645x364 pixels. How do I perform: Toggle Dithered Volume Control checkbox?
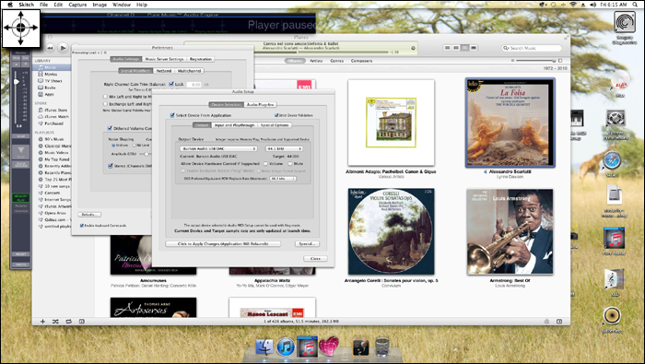[x=110, y=128]
